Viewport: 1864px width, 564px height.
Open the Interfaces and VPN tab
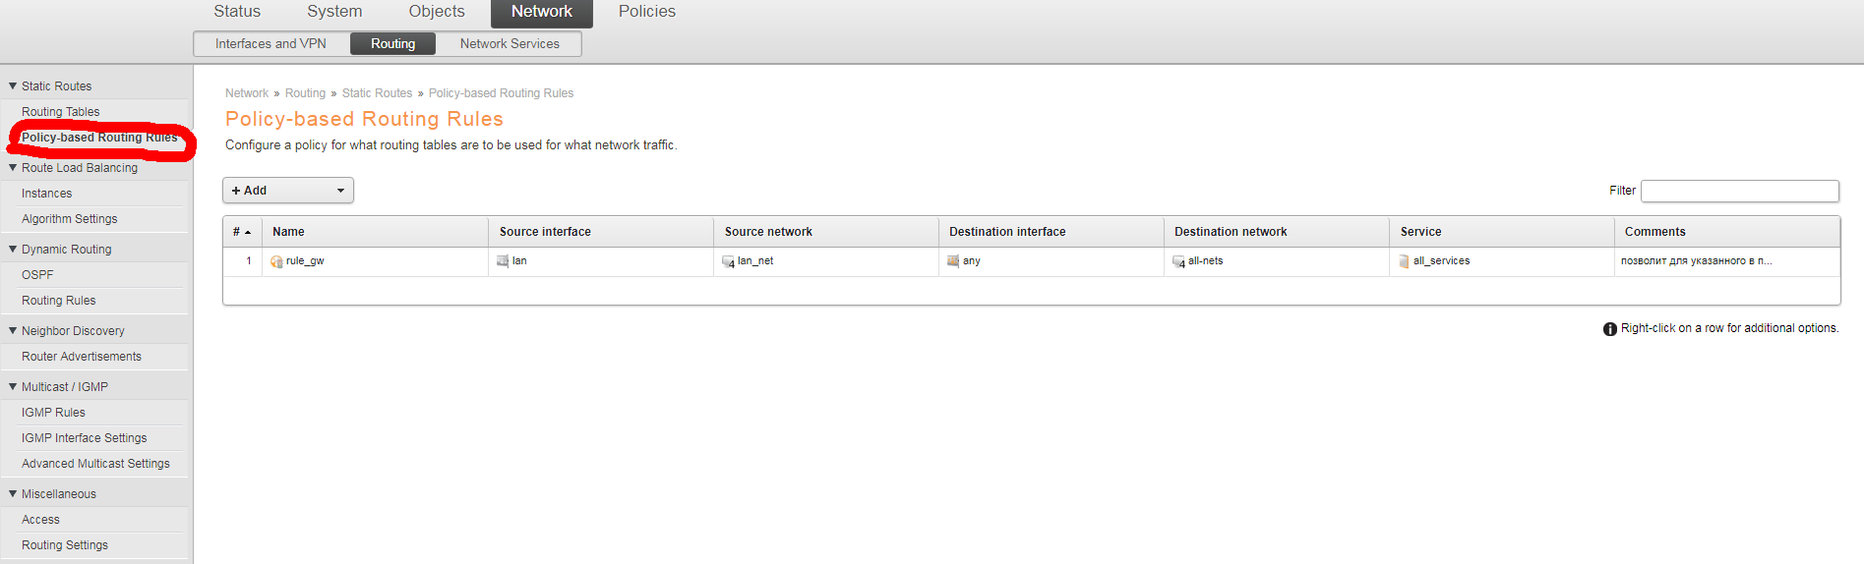point(271,44)
